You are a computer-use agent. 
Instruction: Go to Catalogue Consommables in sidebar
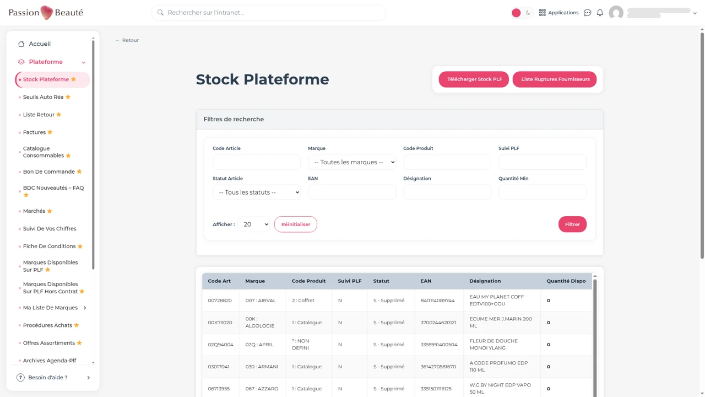click(47, 152)
